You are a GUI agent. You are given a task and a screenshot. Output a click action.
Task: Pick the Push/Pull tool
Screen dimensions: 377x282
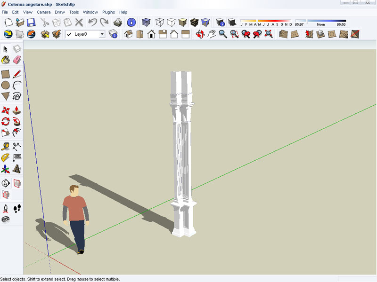(x=17, y=110)
